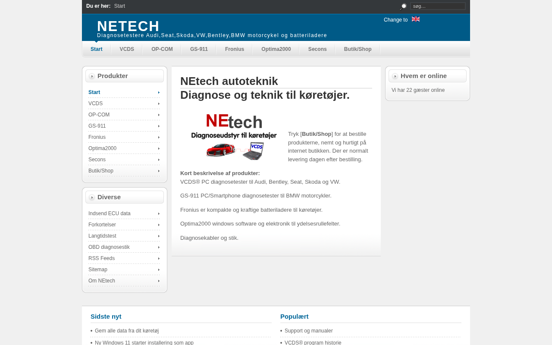Click the Hvem er online bullet icon
This screenshot has width=552, height=345.
[x=395, y=76]
